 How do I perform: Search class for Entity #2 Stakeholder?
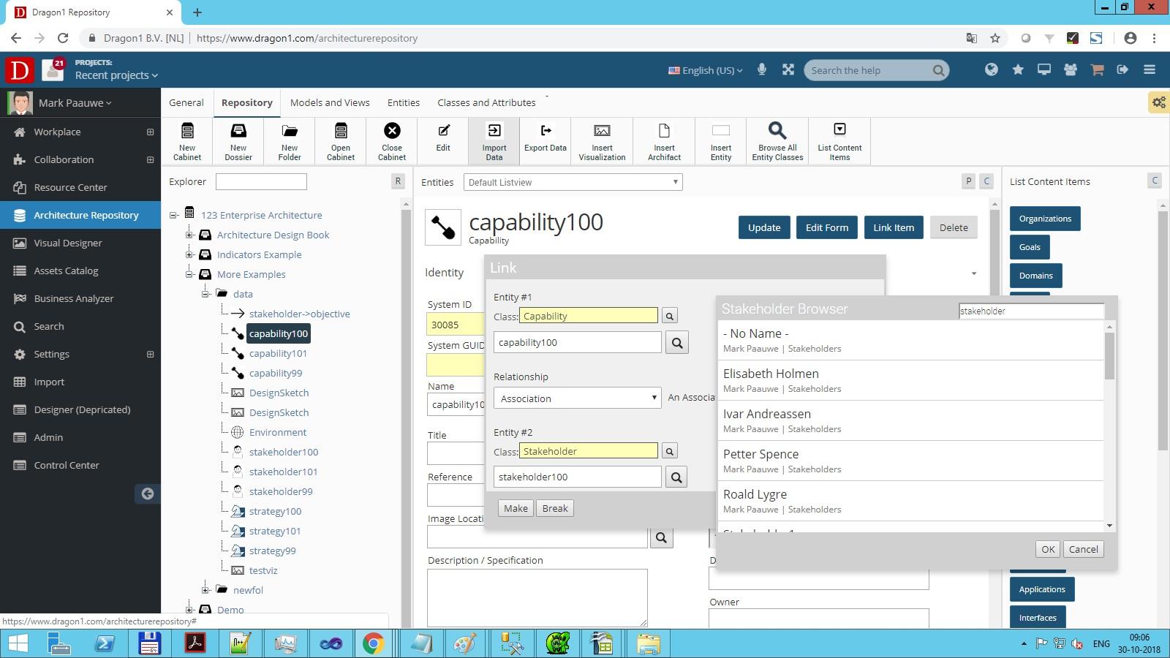[x=669, y=451]
